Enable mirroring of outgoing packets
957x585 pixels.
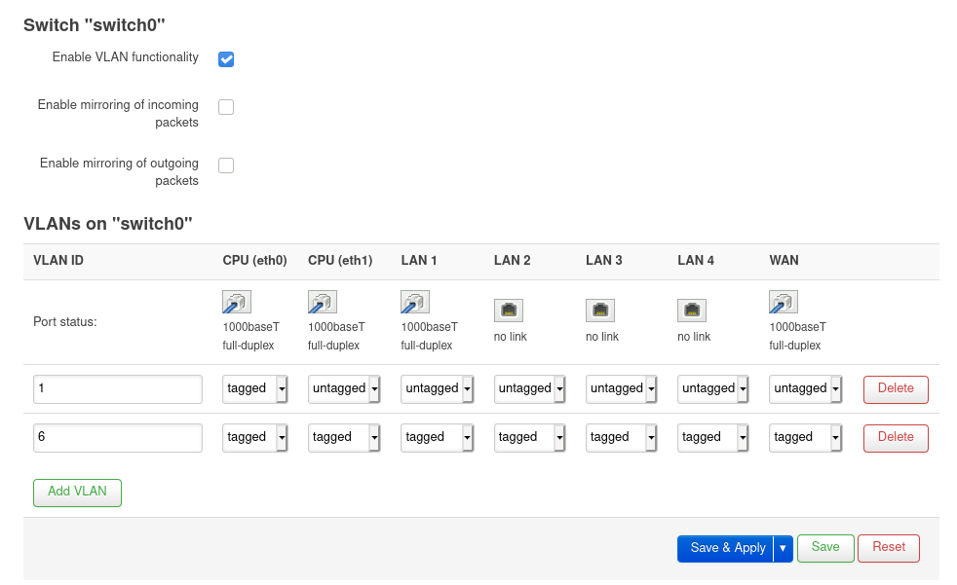tap(225, 165)
